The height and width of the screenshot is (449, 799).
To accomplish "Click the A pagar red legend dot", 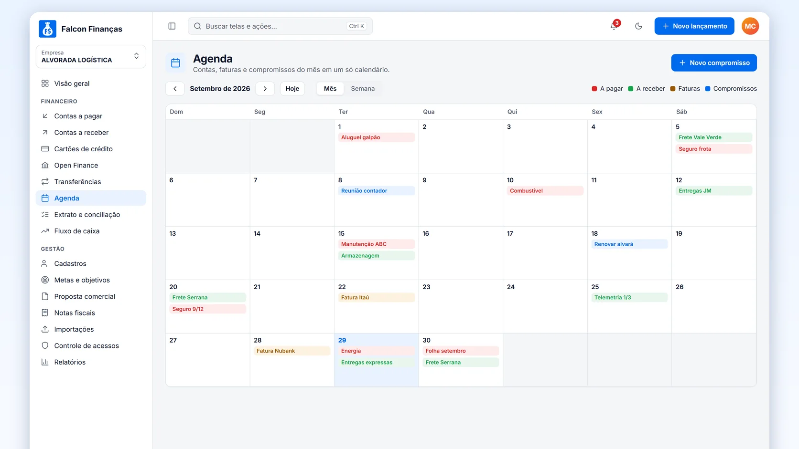I will click(x=594, y=89).
